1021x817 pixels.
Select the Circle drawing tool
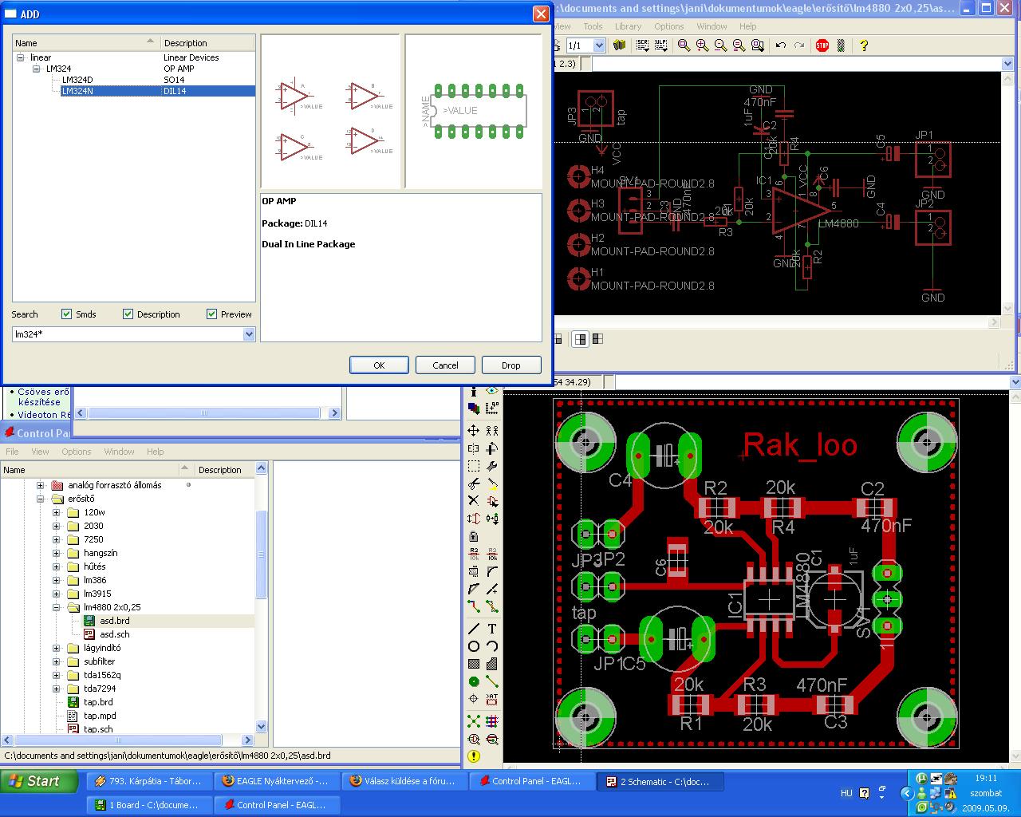(474, 646)
